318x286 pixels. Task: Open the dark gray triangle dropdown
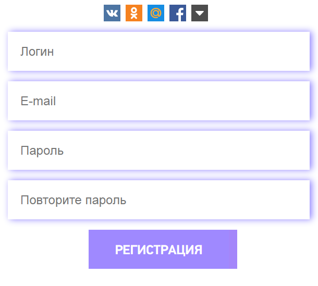pos(200,13)
